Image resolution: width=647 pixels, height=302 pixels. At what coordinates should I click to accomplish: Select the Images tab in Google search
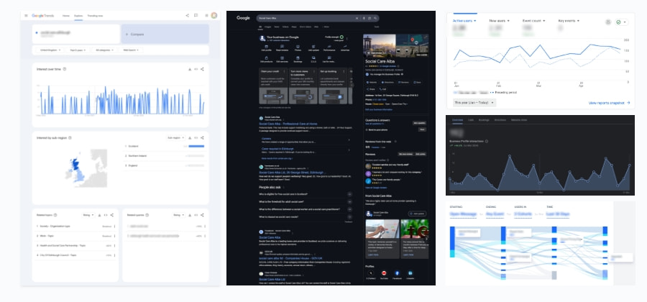click(268, 27)
